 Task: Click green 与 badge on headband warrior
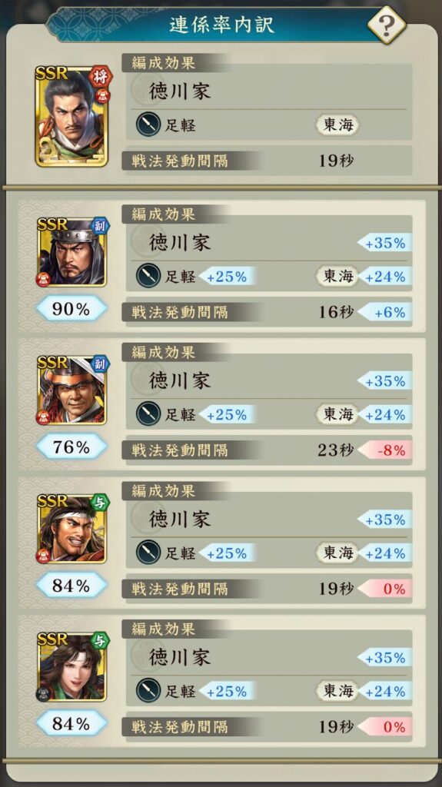tap(100, 502)
